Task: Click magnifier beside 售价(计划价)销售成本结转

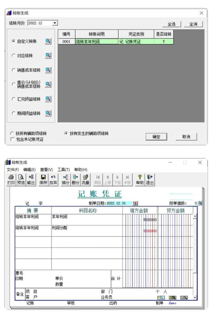Action: pos(48,84)
